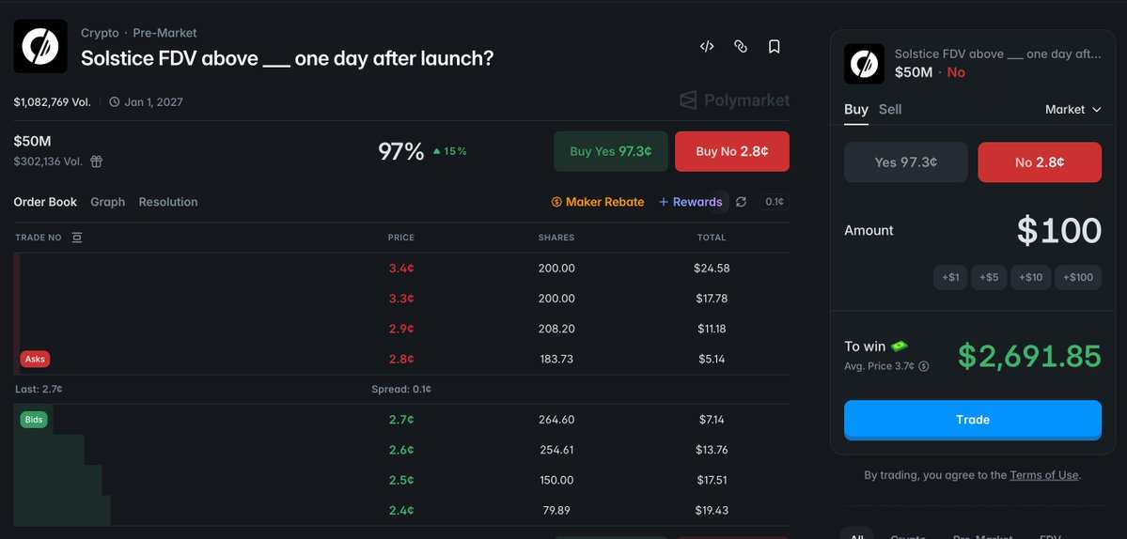Click the 2.7¢ bid price

point(401,420)
